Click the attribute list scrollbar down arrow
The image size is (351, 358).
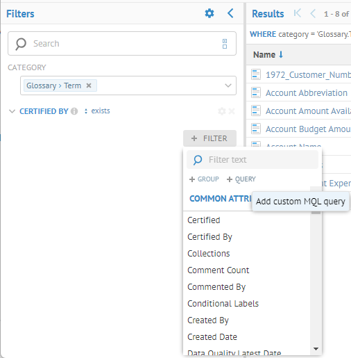pyautogui.click(x=316, y=348)
